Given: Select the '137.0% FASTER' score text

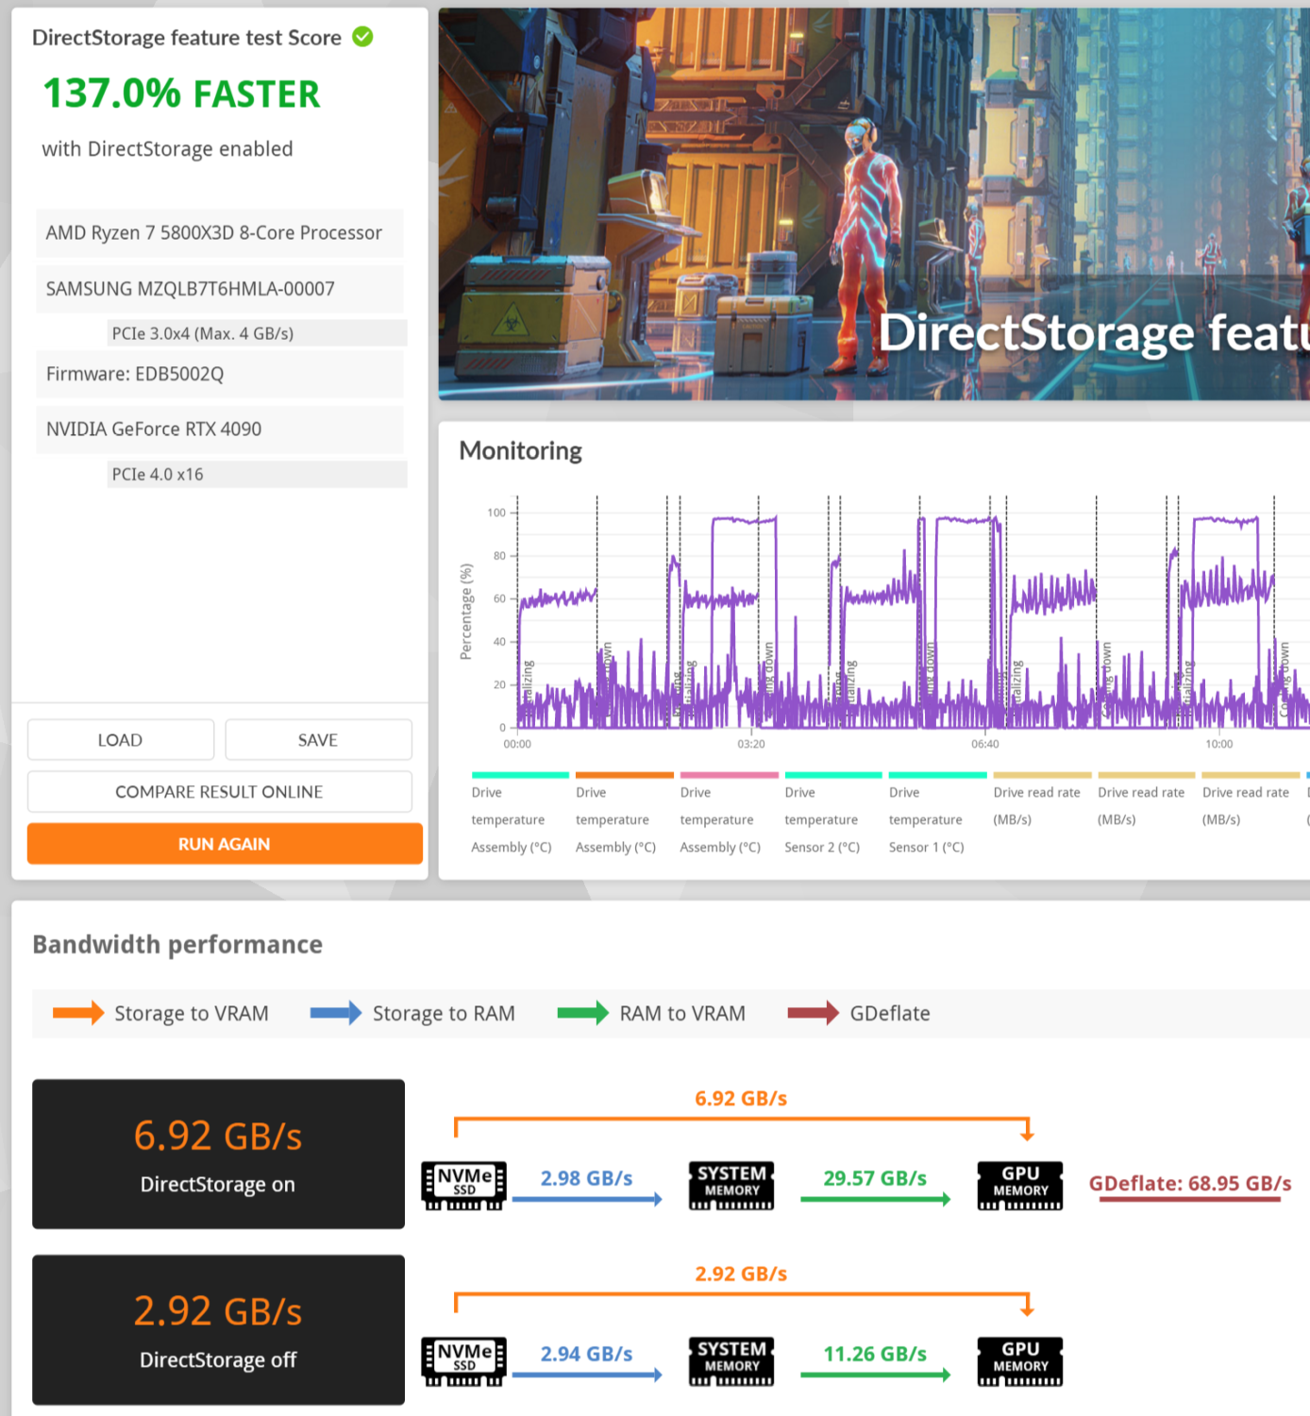Looking at the screenshot, I should (181, 93).
